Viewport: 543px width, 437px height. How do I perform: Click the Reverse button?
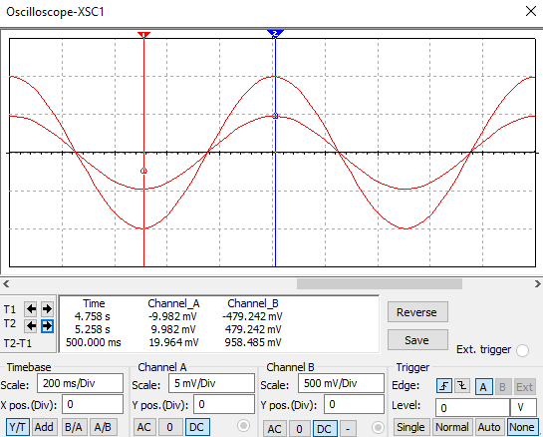click(x=417, y=312)
